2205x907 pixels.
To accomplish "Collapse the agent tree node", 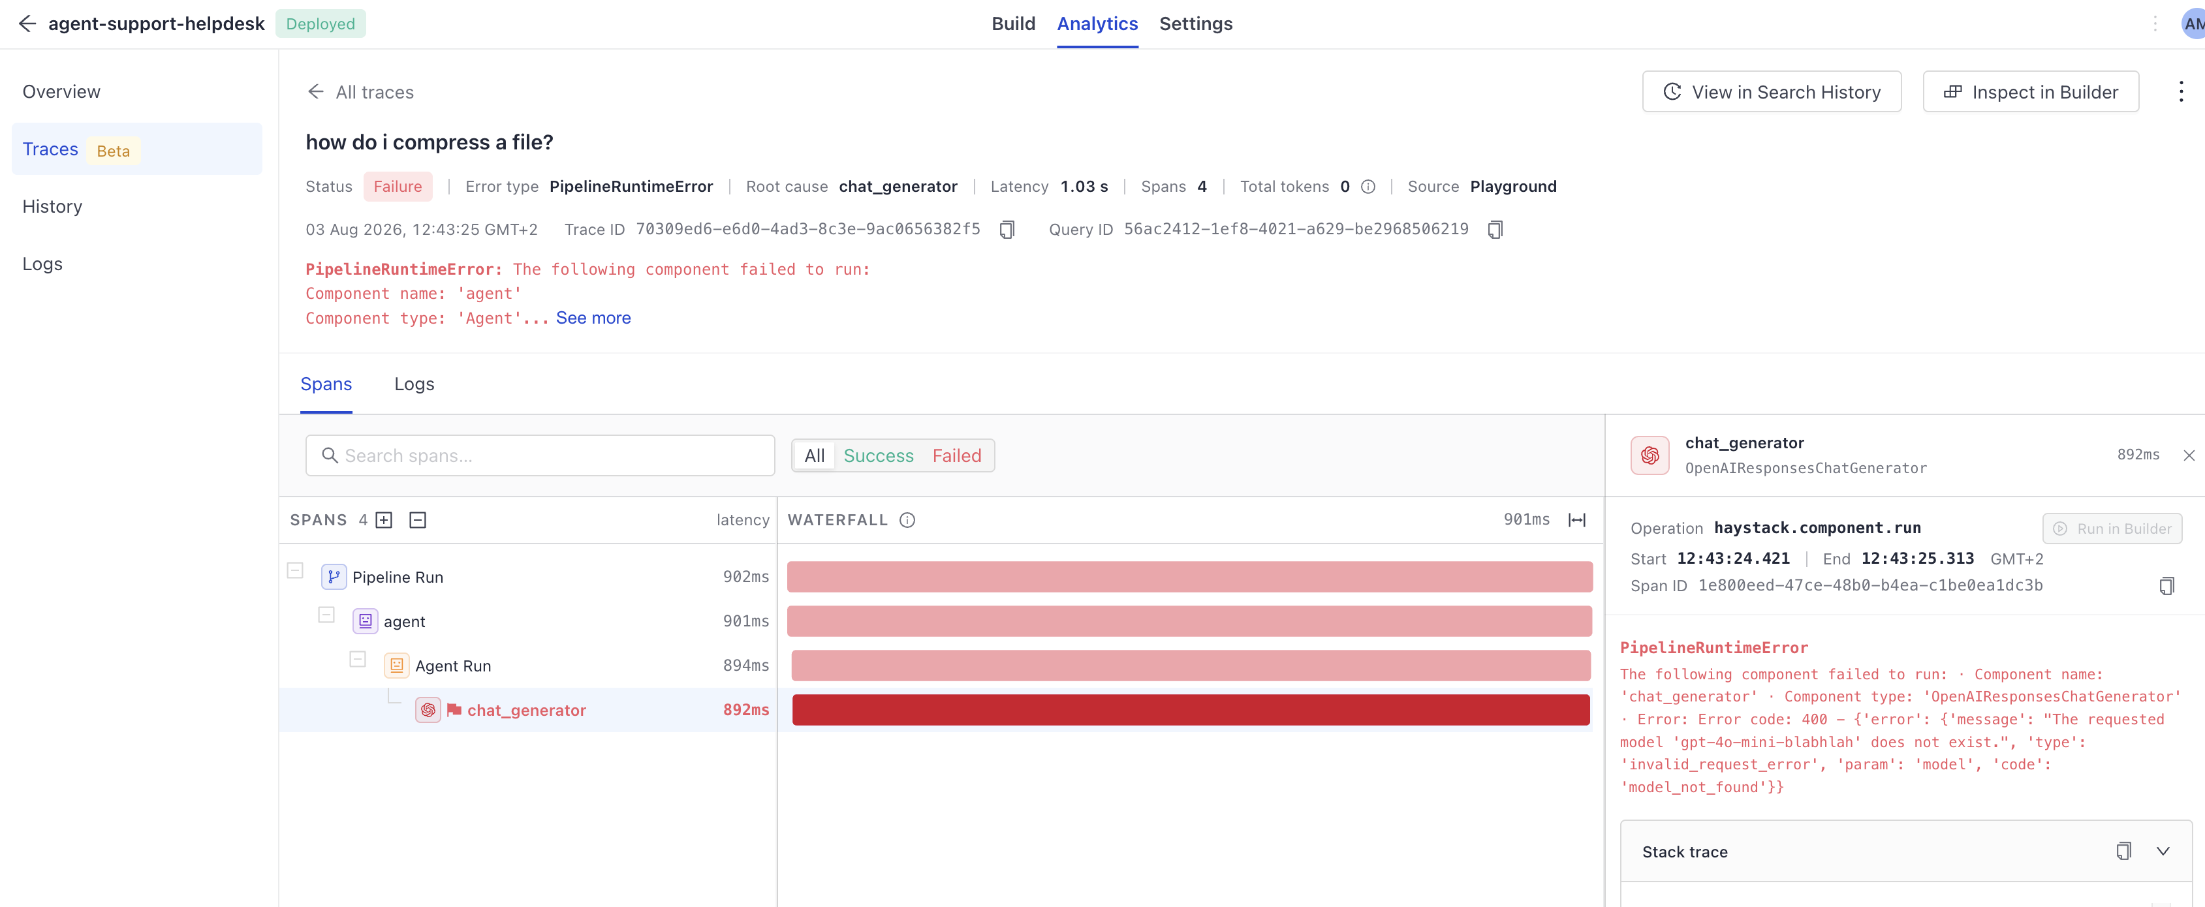I will 326,615.
